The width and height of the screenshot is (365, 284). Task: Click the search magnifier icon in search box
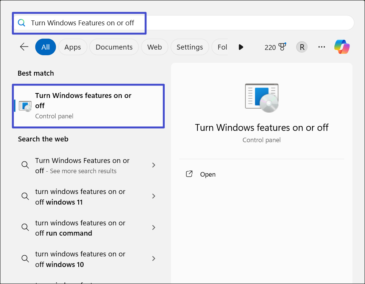tap(22, 23)
